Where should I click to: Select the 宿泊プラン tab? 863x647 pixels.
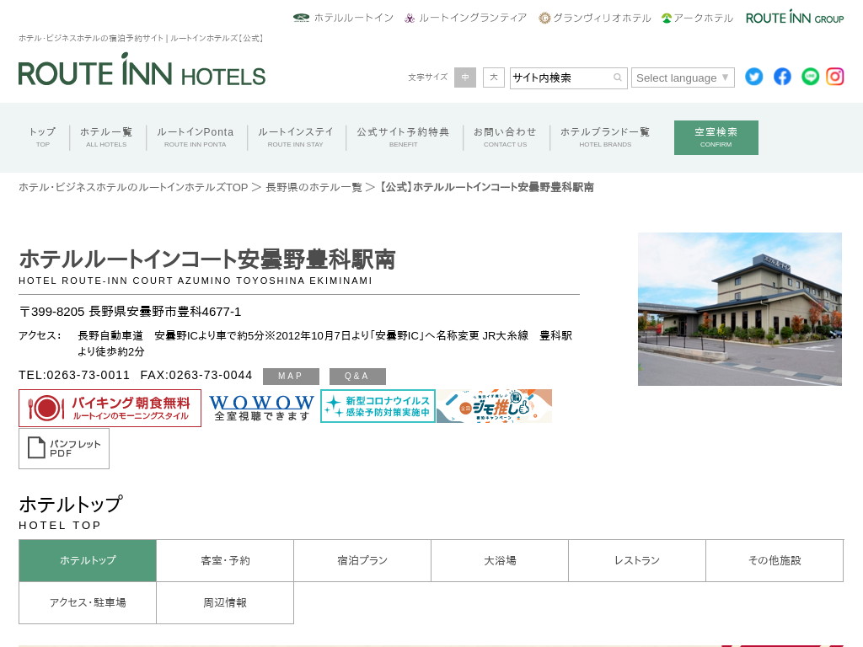pyautogui.click(x=362, y=560)
